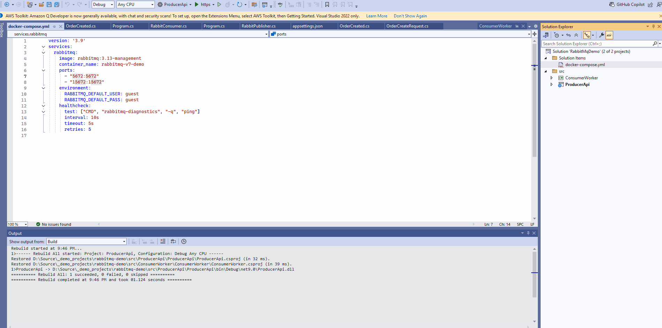Toggle word wrap in the Output pane
Image resolution: width=662 pixels, height=328 pixels.
[x=173, y=241]
